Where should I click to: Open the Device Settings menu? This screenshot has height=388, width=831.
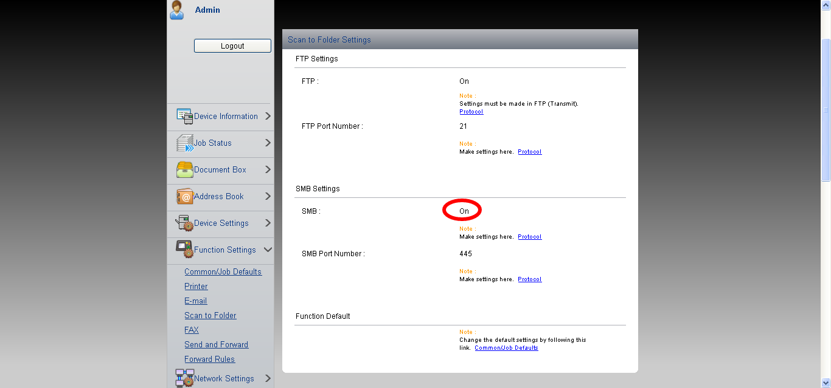(220, 223)
